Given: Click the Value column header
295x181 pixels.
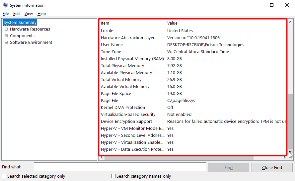Looking at the screenshot, I should coord(226,23).
